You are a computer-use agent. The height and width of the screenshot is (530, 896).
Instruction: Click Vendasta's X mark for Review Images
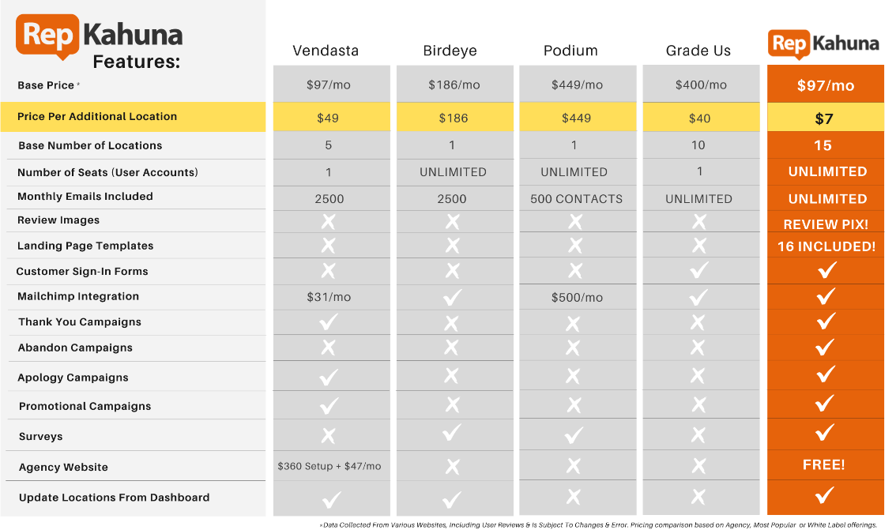point(329,222)
